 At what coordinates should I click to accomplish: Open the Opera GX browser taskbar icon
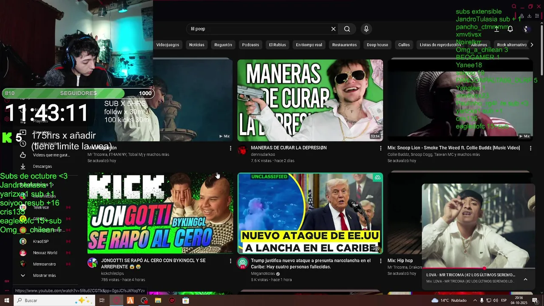[x=116, y=300]
